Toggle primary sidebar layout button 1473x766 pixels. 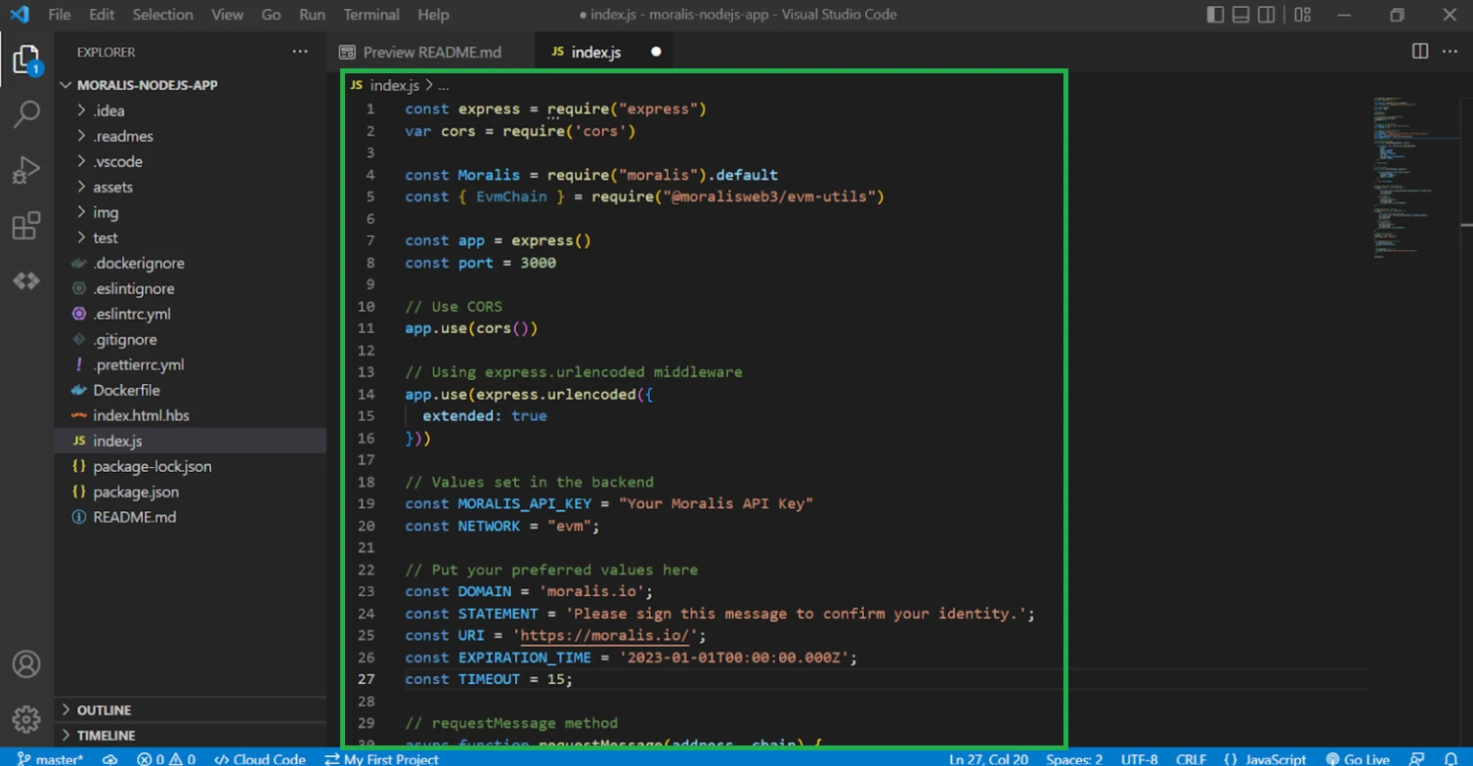(1215, 15)
